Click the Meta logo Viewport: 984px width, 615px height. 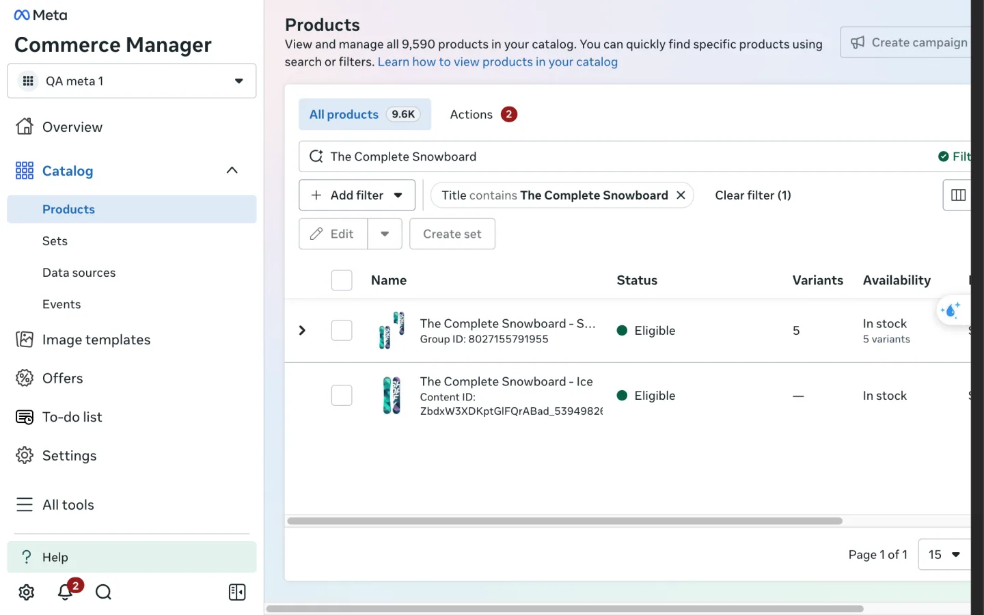40,15
